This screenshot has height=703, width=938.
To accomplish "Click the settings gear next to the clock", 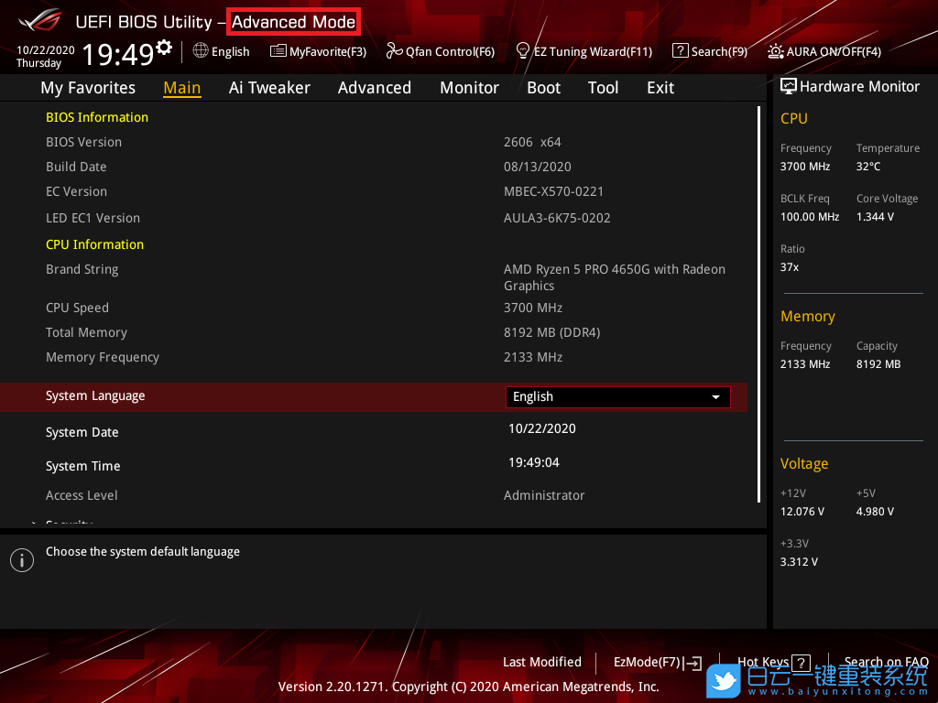I will coord(164,47).
